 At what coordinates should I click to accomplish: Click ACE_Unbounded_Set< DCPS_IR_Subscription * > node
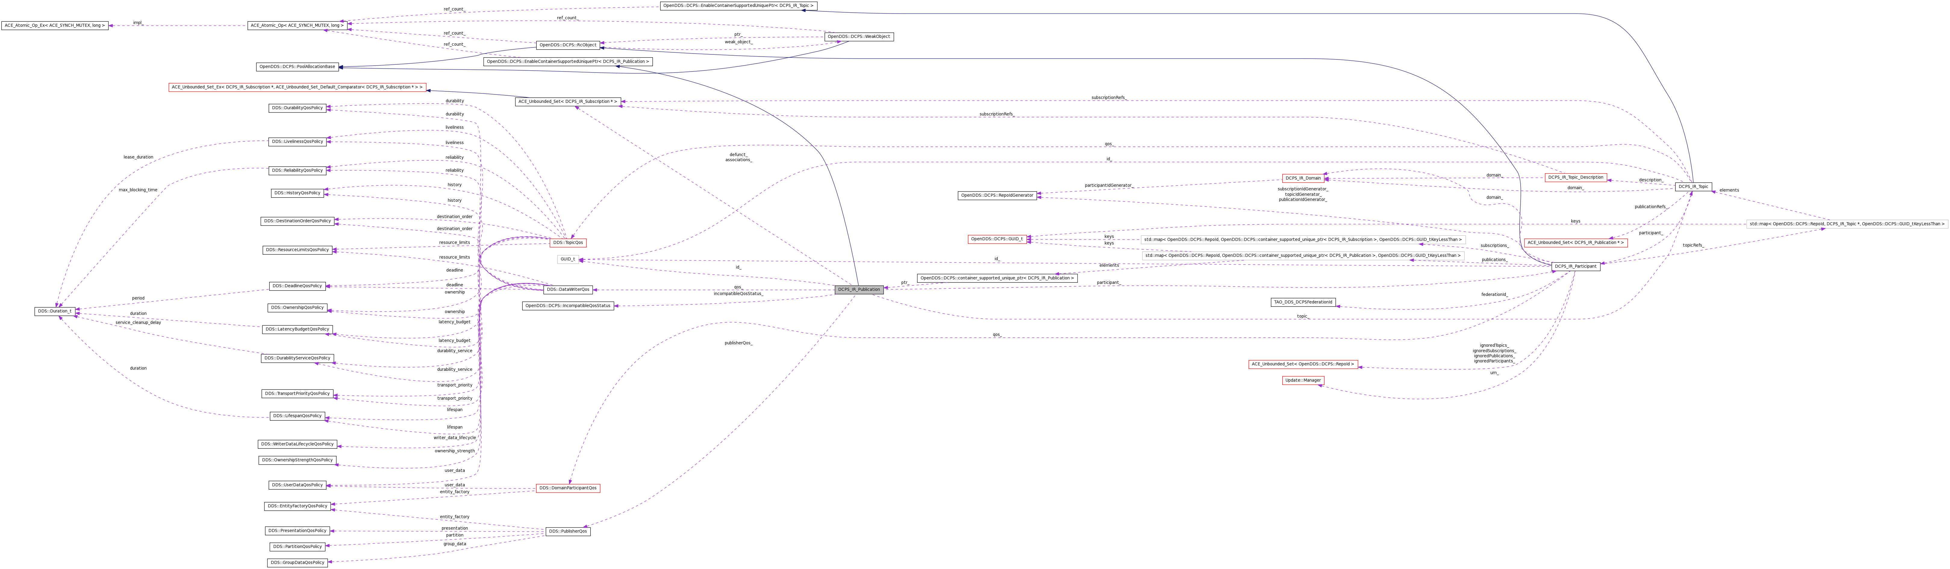point(568,101)
